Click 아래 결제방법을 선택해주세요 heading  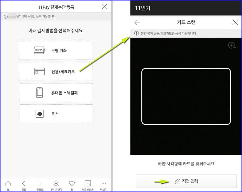tap(56, 30)
